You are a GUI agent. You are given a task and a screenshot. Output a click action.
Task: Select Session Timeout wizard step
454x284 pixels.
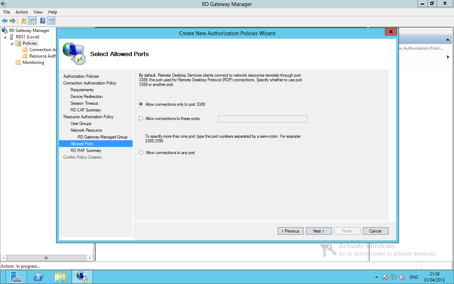(84, 103)
